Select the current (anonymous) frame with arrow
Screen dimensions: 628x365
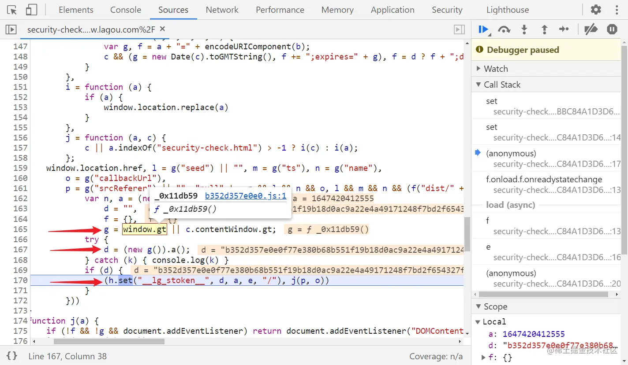[x=547, y=158]
